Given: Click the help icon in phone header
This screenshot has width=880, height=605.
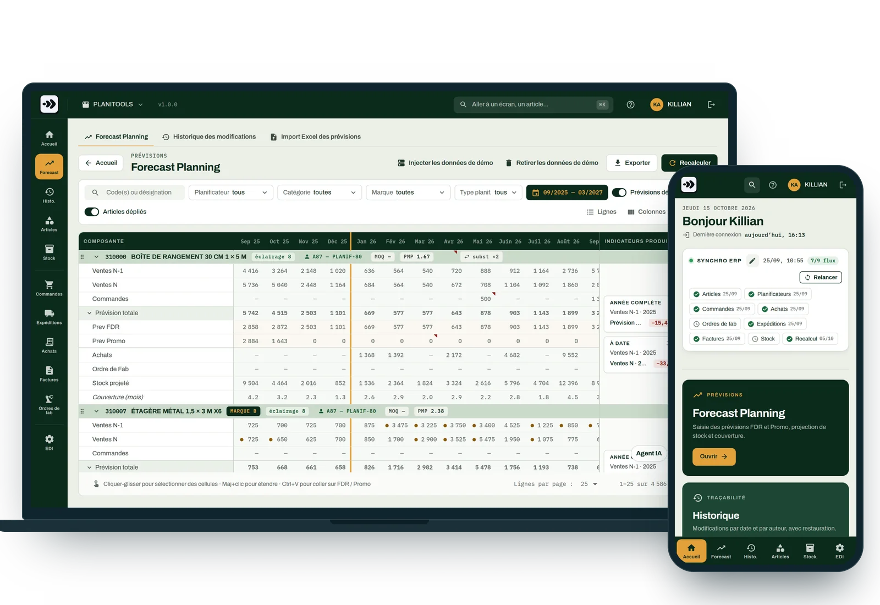Looking at the screenshot, I should [773, 185].
